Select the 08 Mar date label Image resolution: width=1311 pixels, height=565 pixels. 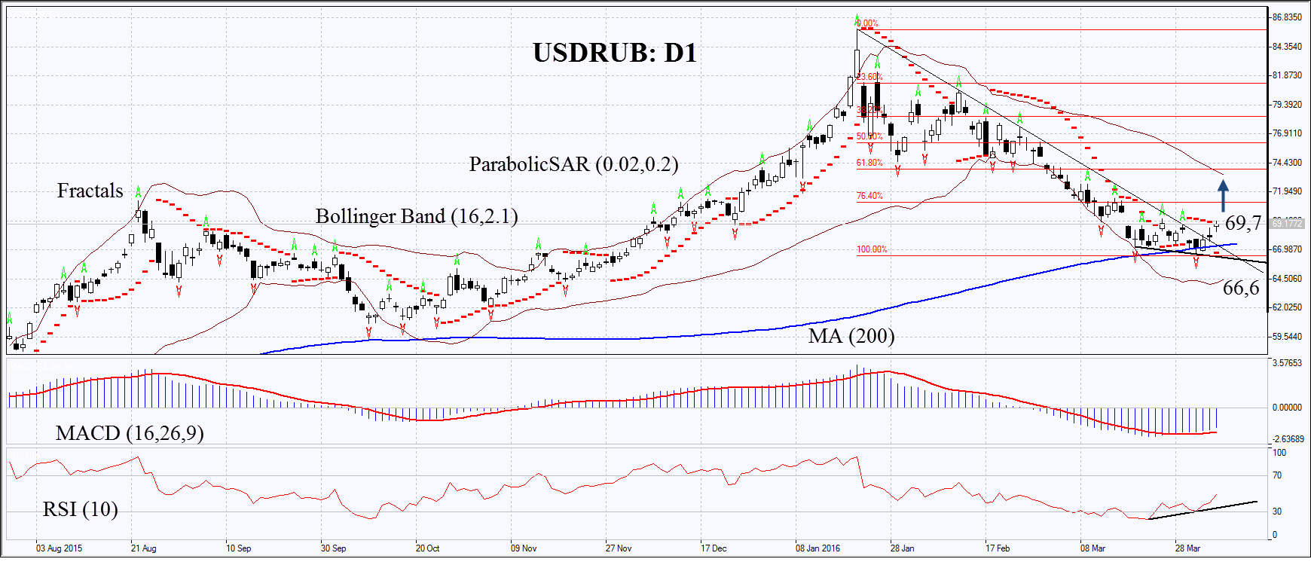click(x=1092, y=548)
